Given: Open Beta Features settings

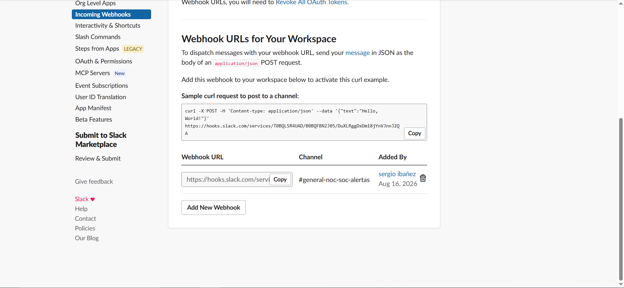Looking at the screenshot, I should tap(94, 119).
